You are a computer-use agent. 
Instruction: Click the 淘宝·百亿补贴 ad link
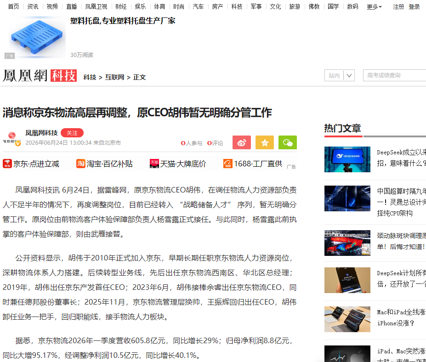click(109, 164)
